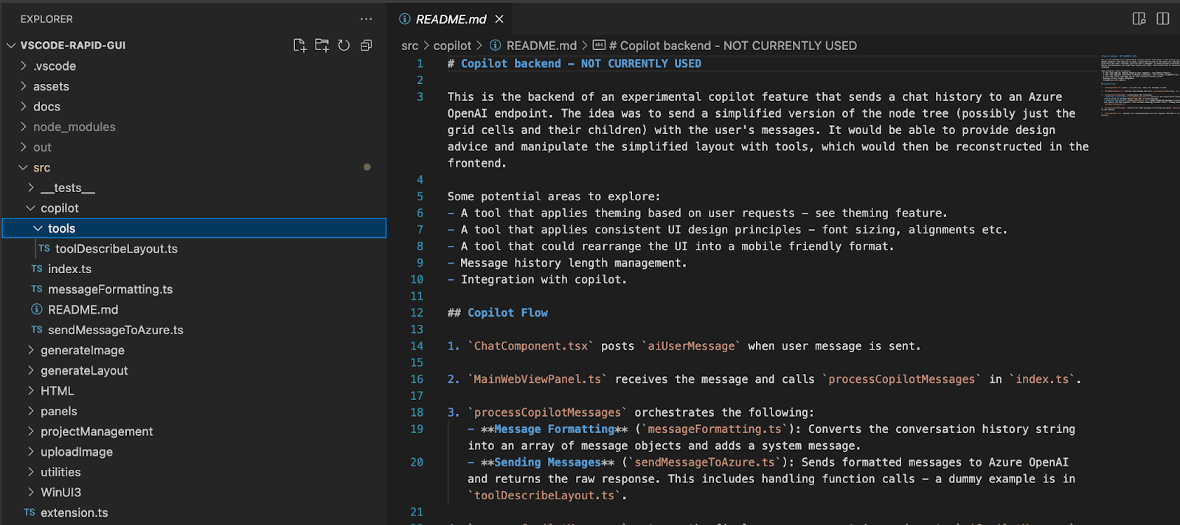The width and height of the screenshot is (1180, 525).
Task: Expand the assets folder
Action: click(x=24, y=86)
